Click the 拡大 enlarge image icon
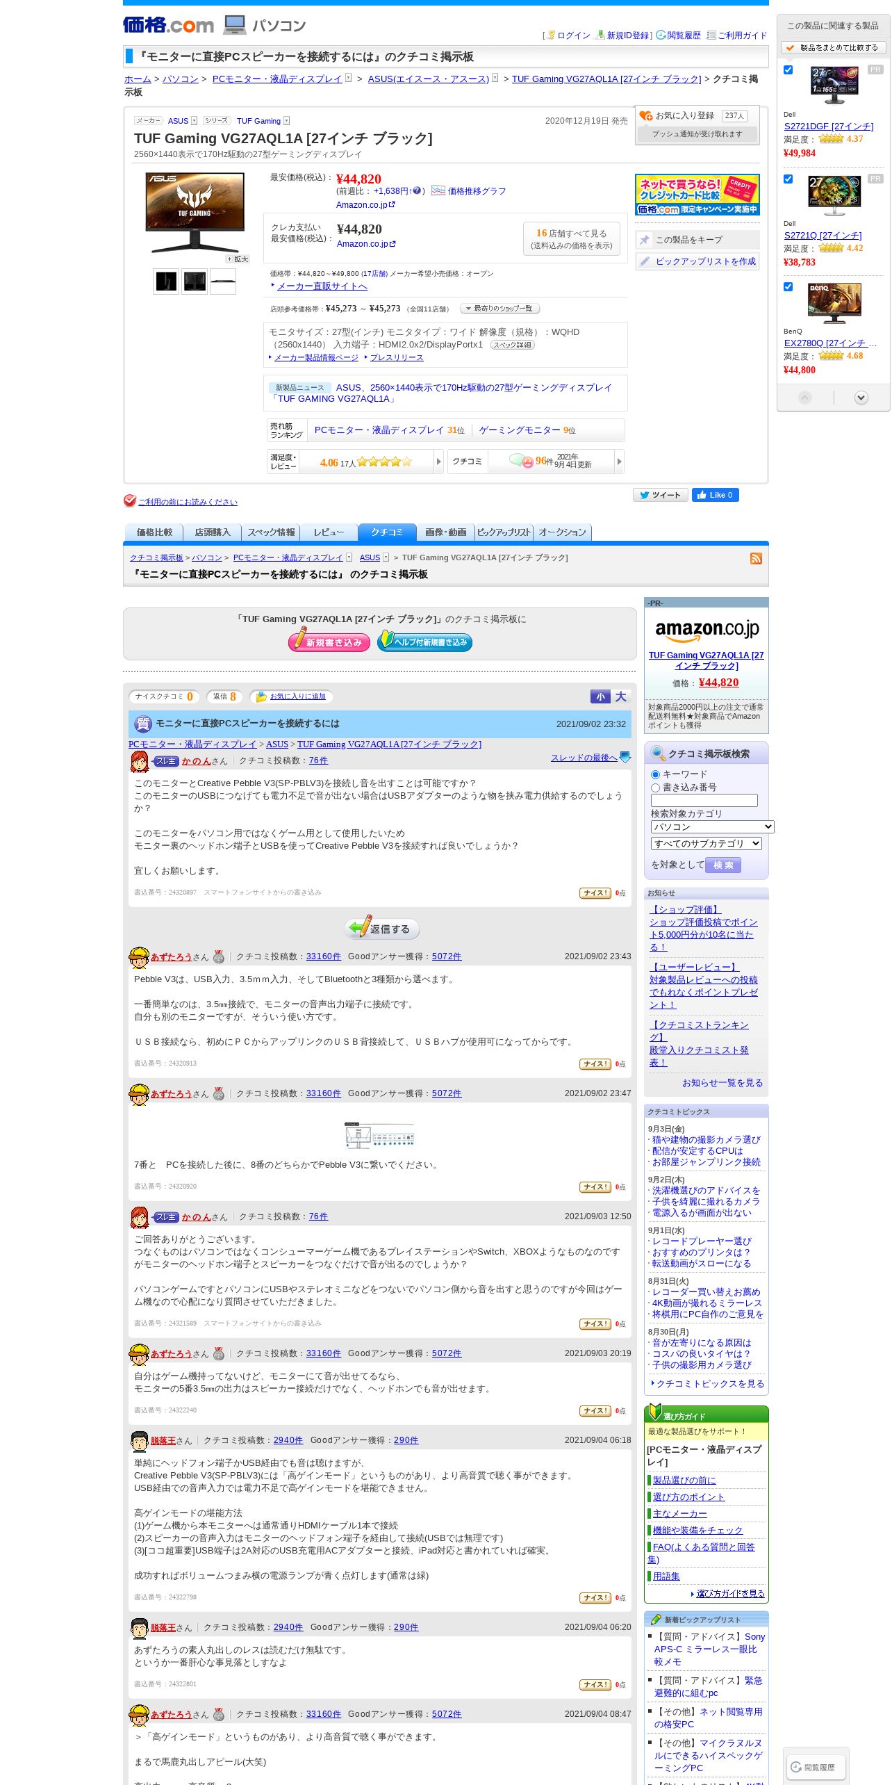Viewport: 892px width, 1785px height. click(x=238, y=259)
